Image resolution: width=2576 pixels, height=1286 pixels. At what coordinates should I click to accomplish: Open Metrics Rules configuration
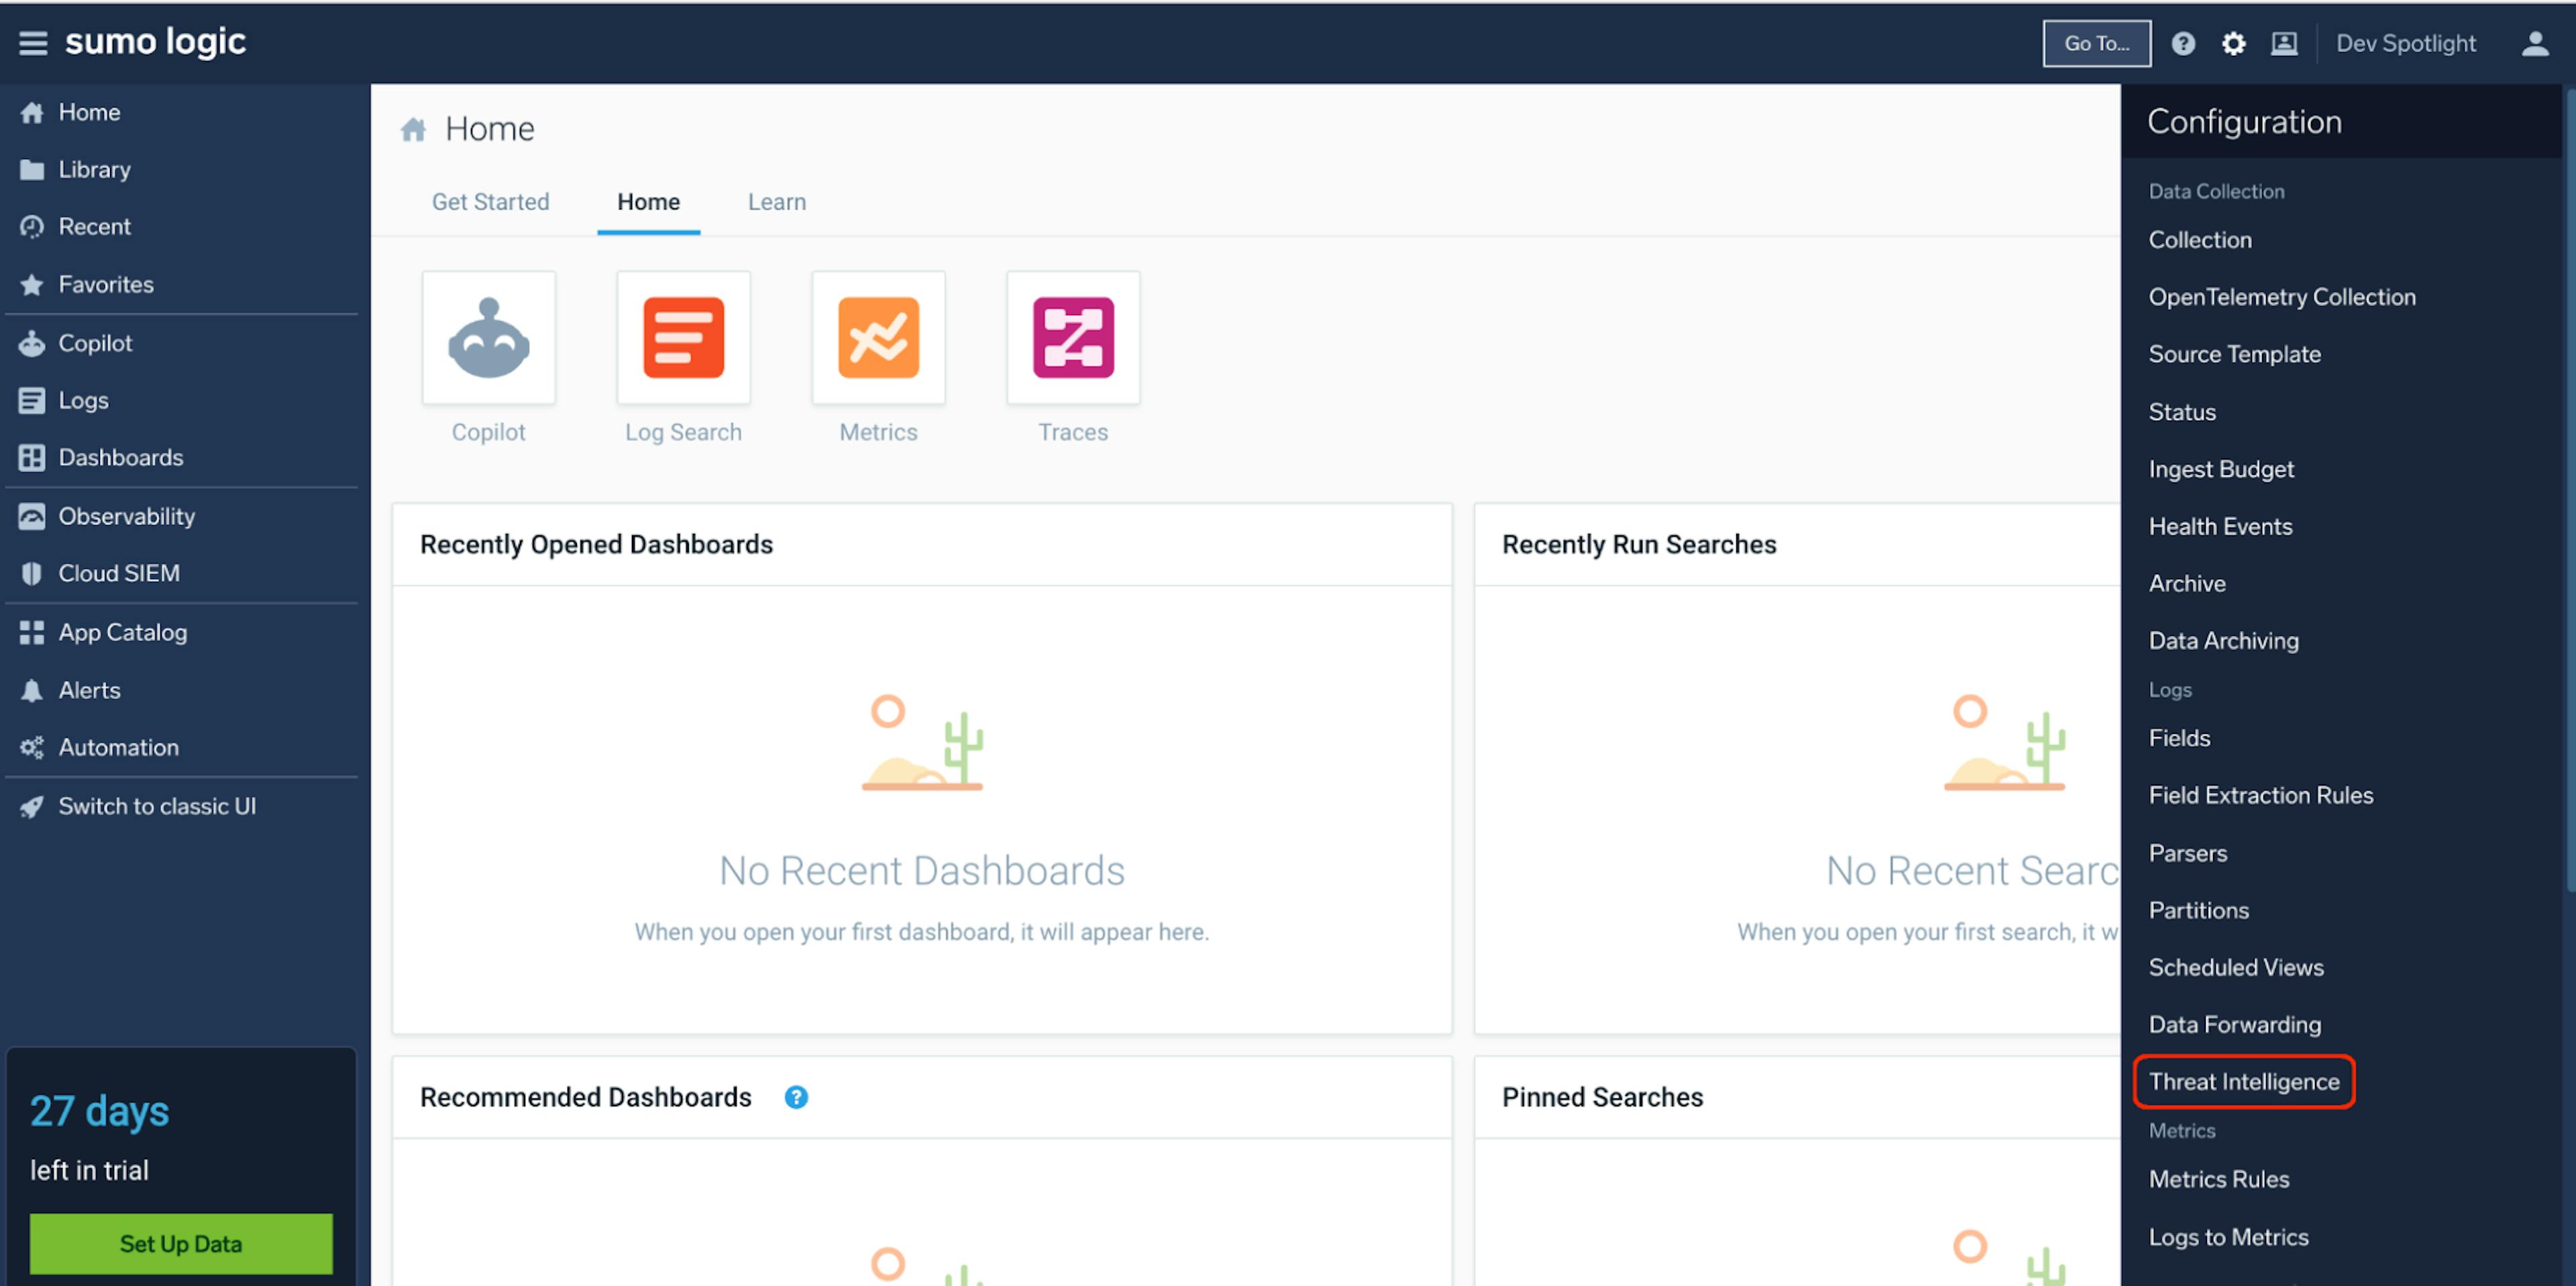[x=2219, y=1179]
